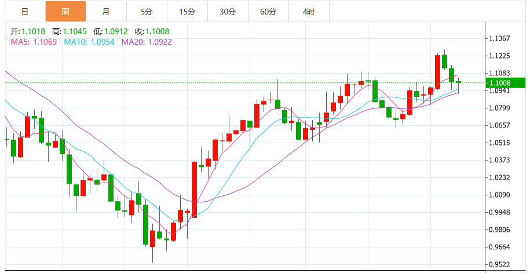Click the 开: 1.1018 open value
530x273 pixels.
28,32
